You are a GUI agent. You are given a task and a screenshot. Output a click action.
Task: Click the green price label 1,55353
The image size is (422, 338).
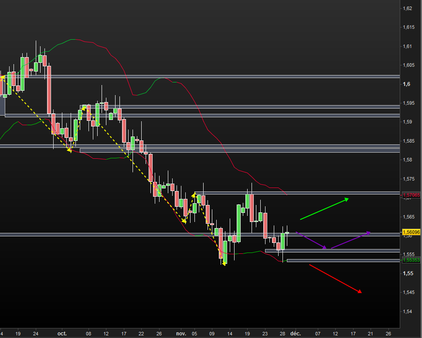411,260
